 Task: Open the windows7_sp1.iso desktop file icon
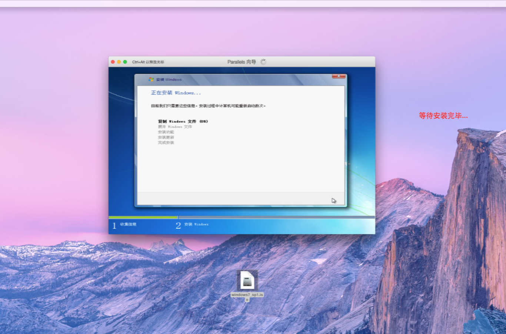pyautogui.click(x=247, y=281)
